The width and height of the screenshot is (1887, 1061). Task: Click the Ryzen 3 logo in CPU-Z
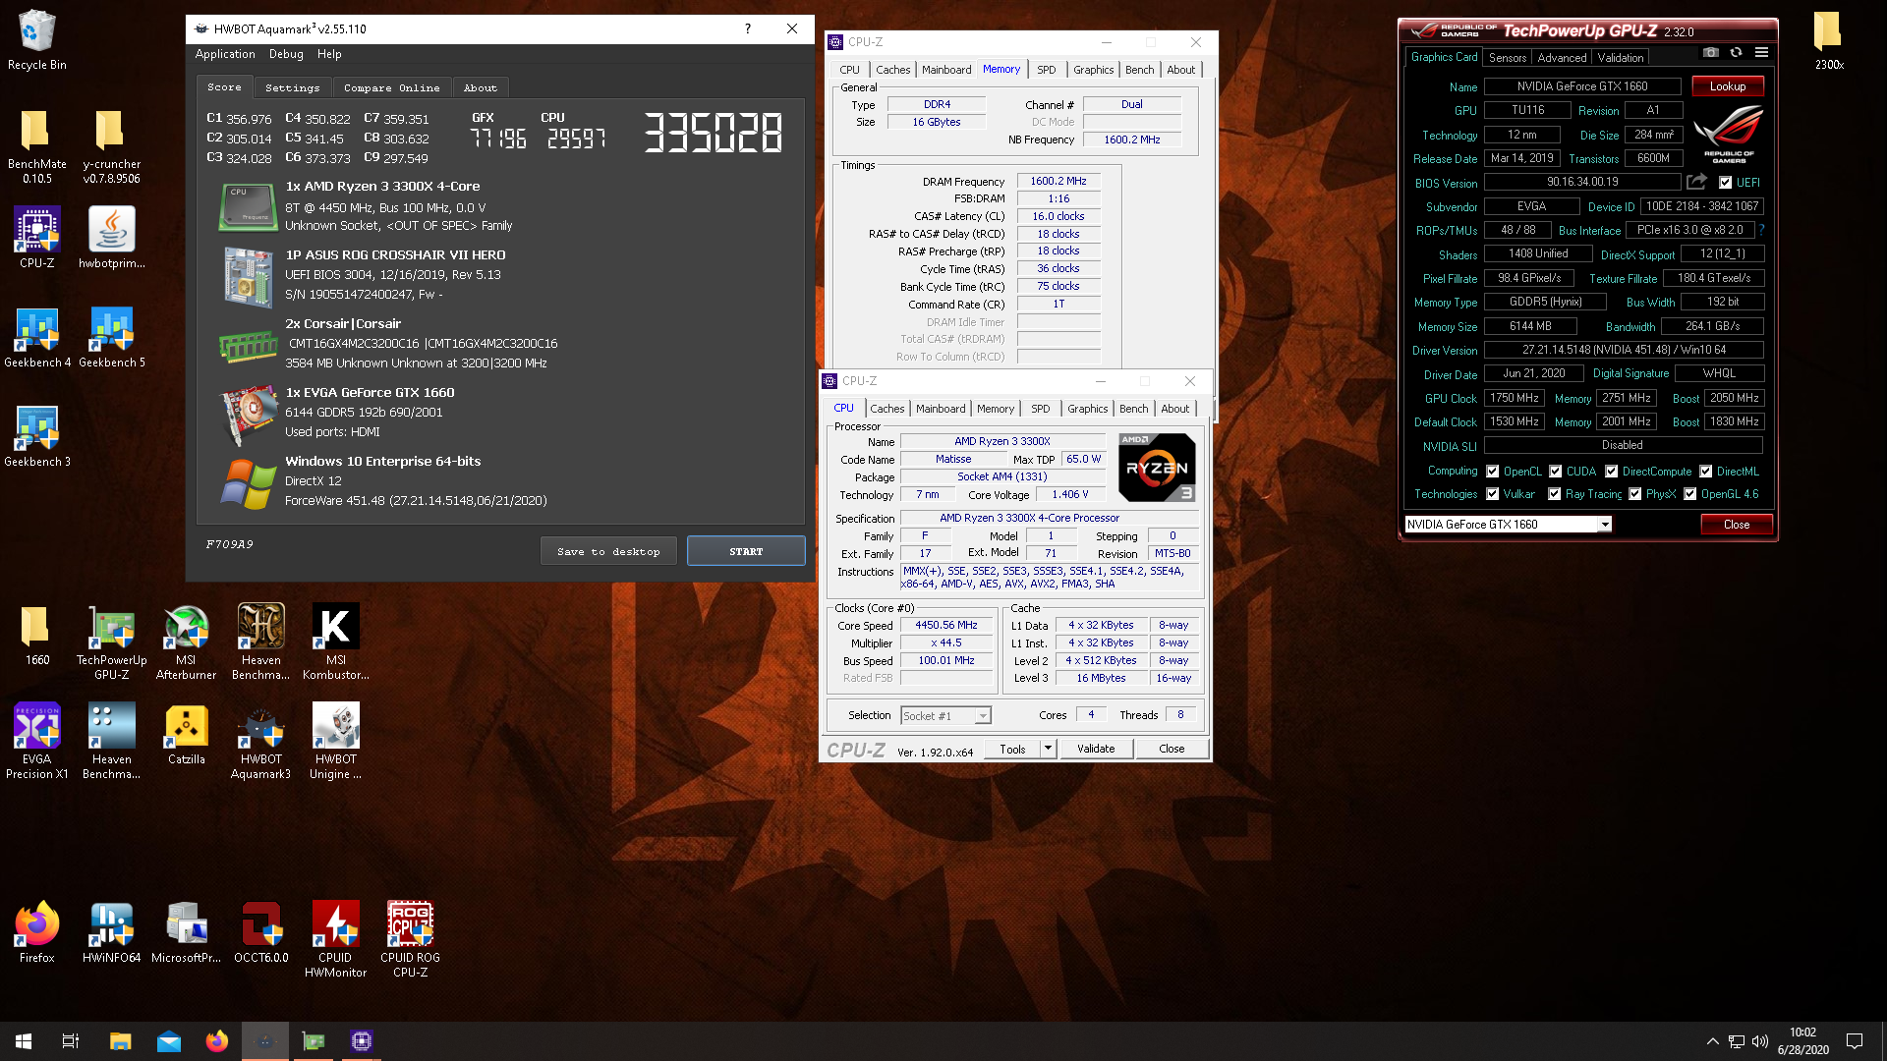point(1157,468)
